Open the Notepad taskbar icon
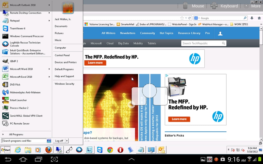This screenshot has height=164, width=263. click(141, 150)
